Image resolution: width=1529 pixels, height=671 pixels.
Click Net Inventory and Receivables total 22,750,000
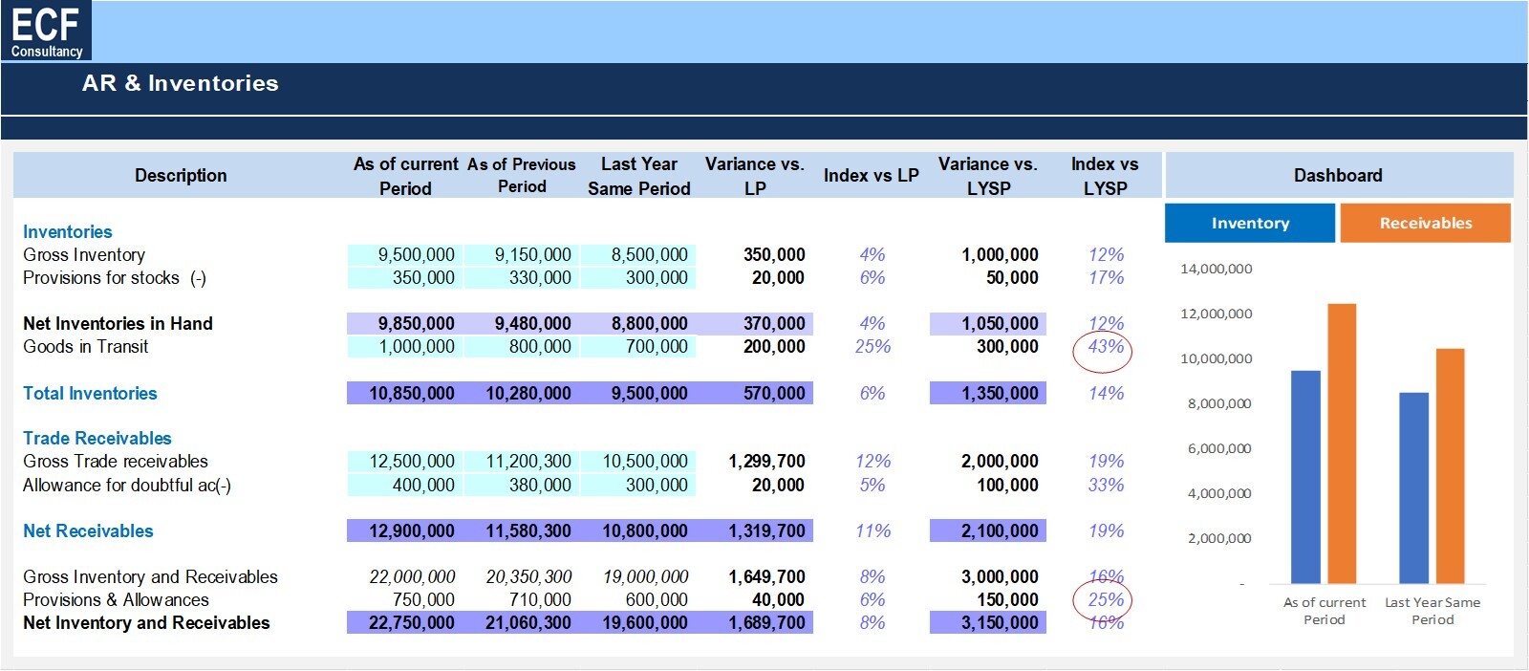click(405, 622)
